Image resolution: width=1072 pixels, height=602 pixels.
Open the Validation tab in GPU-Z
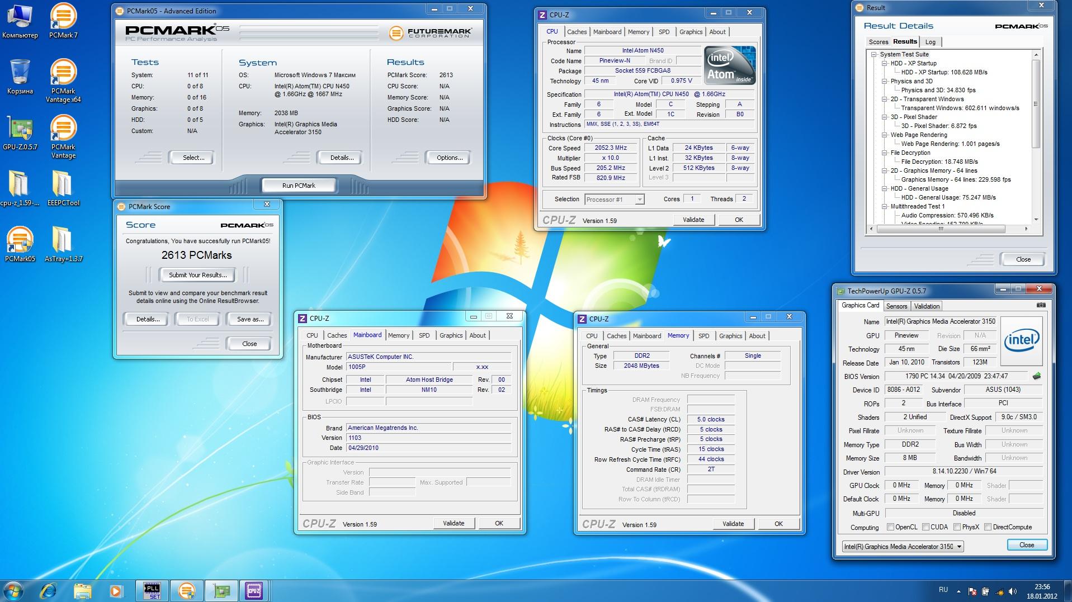(927, 306)
